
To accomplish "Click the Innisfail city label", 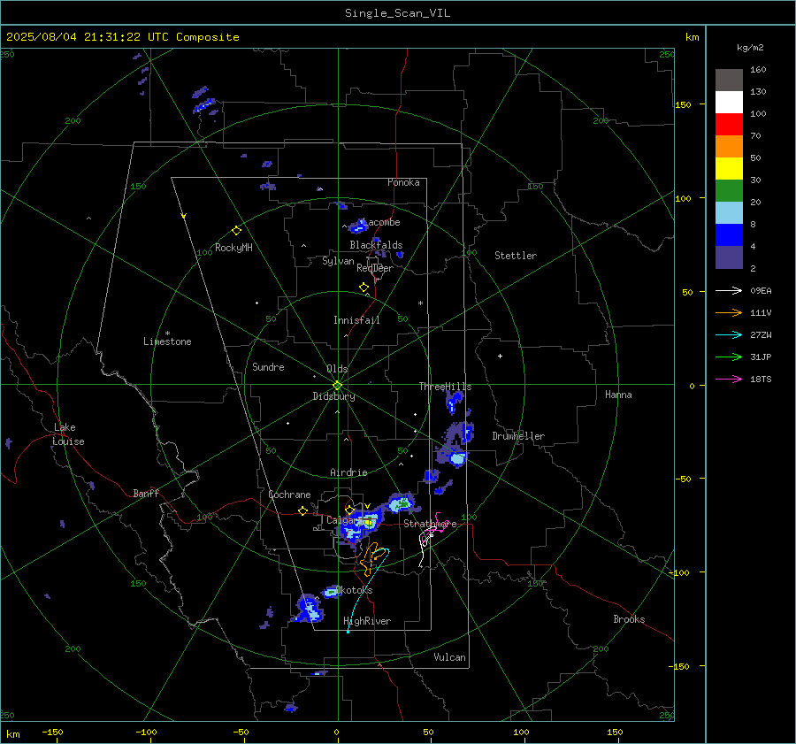I will click(x=356, y=320).
